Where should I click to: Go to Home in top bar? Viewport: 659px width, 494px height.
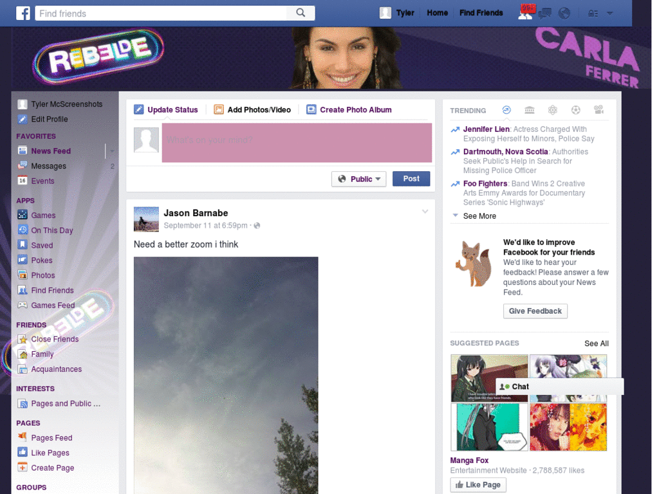pos(437,13)
